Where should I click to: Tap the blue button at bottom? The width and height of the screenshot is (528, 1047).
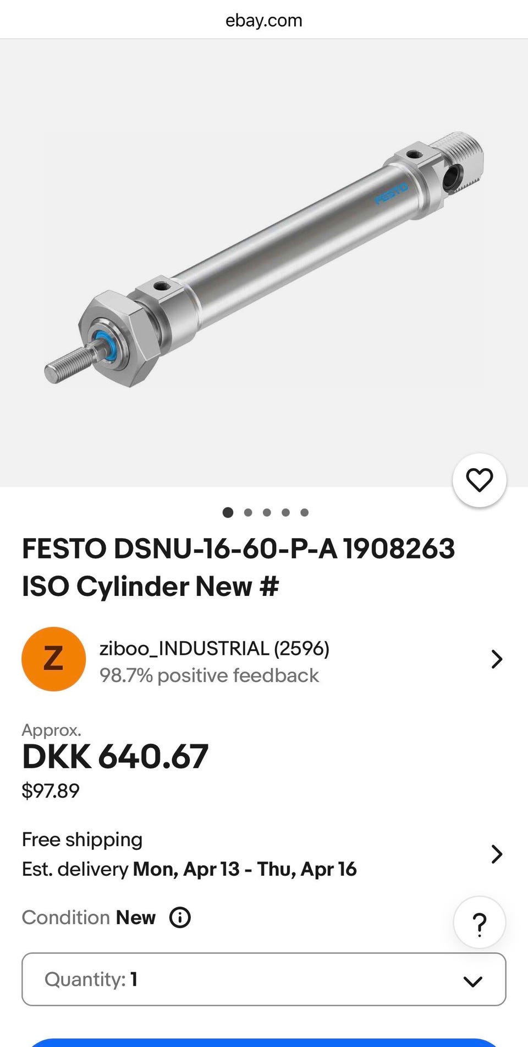[x=264, y=1042]
